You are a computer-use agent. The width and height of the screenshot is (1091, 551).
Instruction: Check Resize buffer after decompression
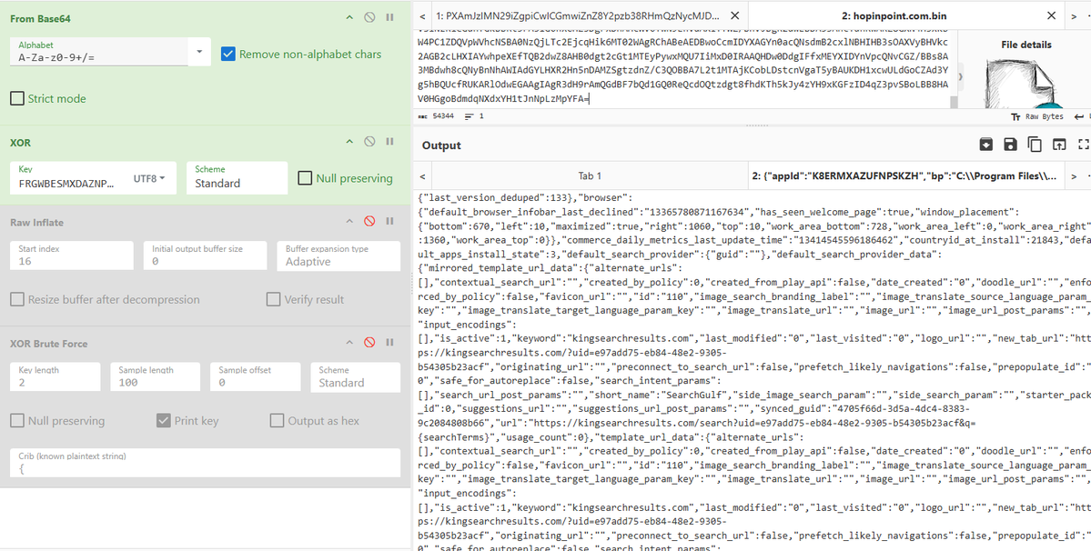[17, 299]
